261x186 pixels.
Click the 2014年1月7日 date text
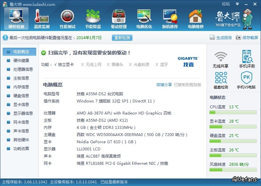pos(89,38)
